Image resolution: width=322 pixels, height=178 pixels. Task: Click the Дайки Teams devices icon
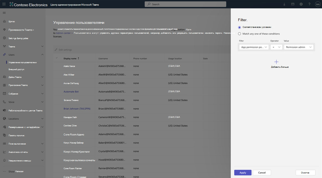pyautogui.click(x=4, y=77)
